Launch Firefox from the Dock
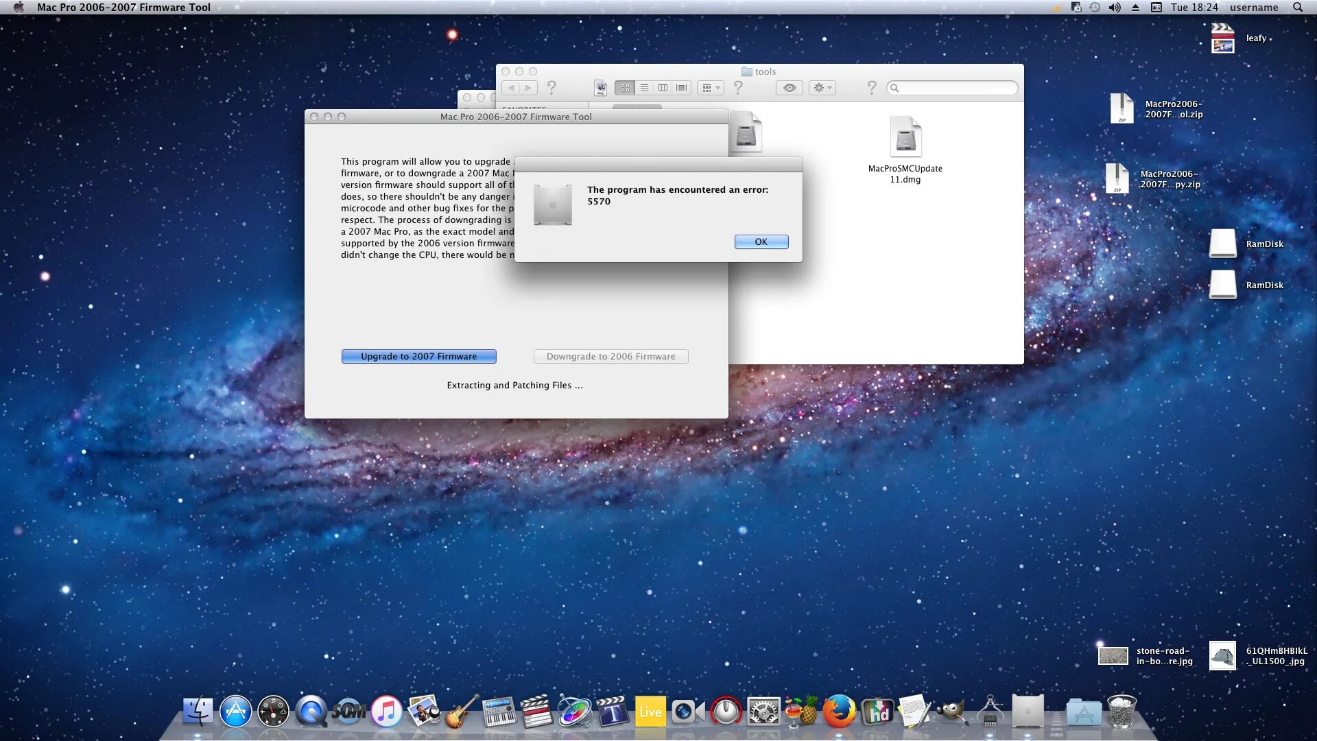This screenshot has width=1317, height=741. pyautogui.click(x=839, y=711)
